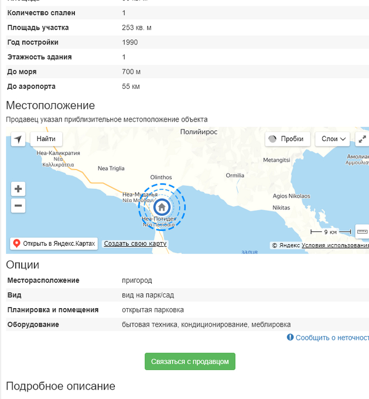Follow the Создать свою карту link
The width and height of the screenshot is (369, 399).
[x=135, y=244]
